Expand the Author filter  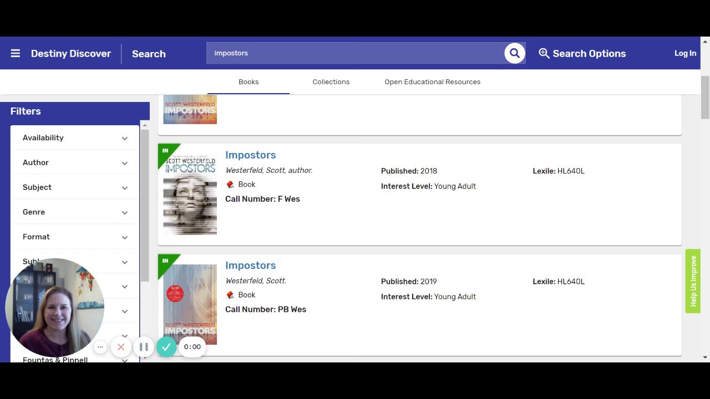tap(75, 162)
